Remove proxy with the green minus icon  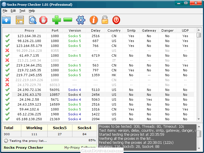pos(68,20)
